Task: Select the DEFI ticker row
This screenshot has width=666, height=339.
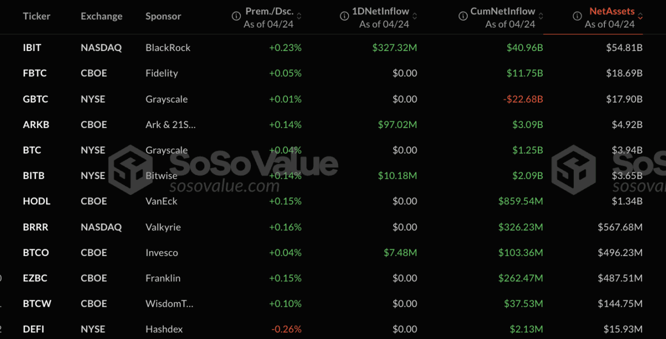Action: coord(33,329)
